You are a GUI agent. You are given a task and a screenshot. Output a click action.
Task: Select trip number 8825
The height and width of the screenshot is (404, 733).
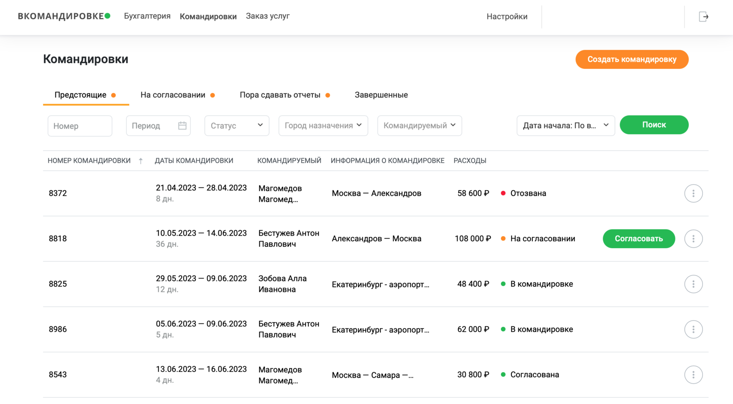pyautogui.click(x=58, y=284)
